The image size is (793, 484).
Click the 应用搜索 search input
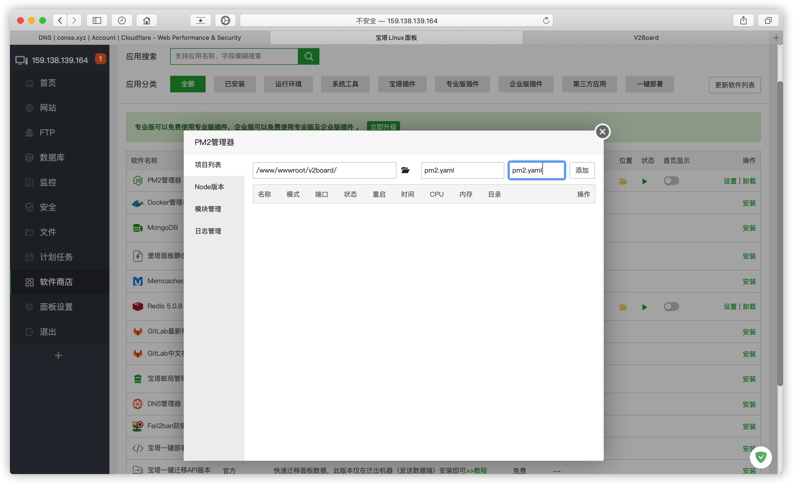click(234, 56)
